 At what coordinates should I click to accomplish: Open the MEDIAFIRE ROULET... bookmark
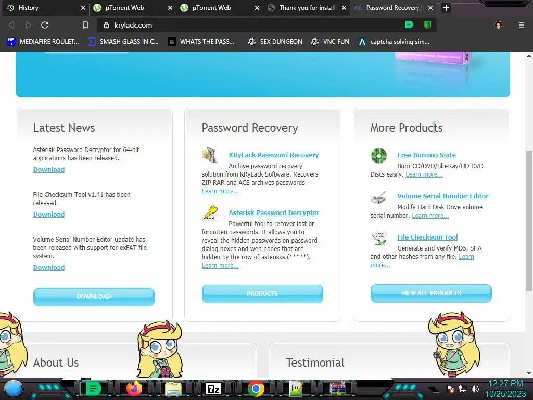tap(43, 42)
